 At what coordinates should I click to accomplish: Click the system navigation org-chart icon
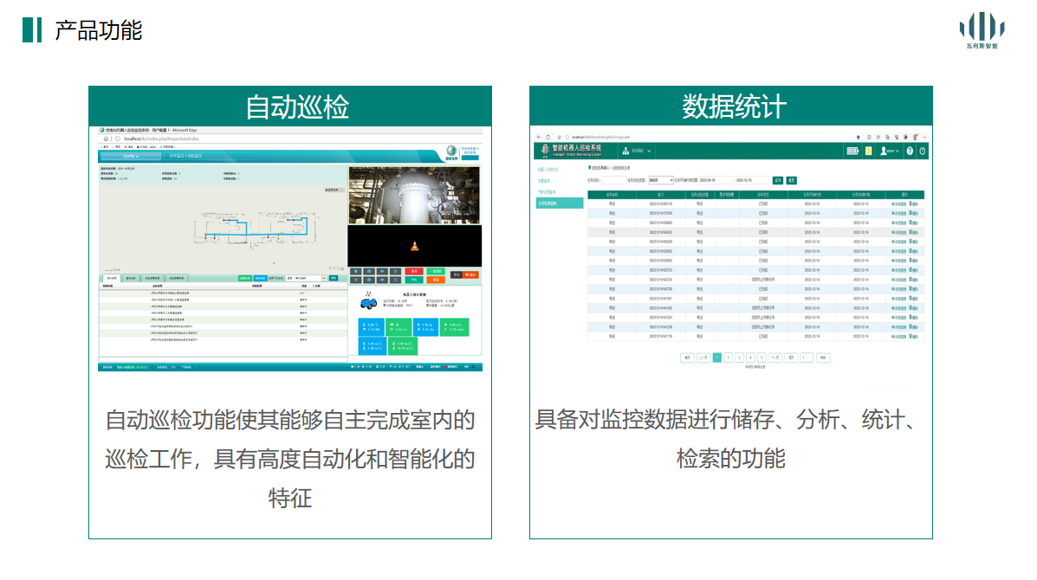coord(626,151)
